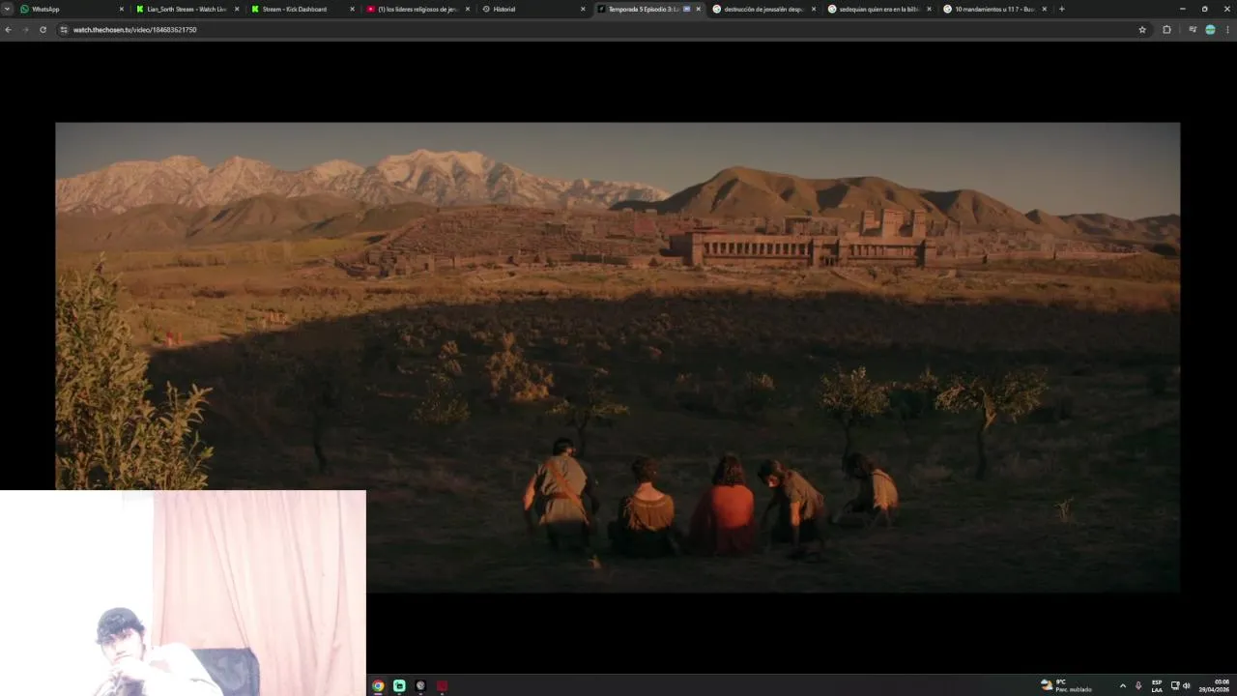
Task: Click the microphone tray icon
Action: point(1138,685)
